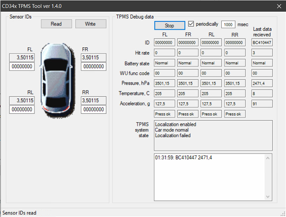Click the RR sensor ID 00000000 field

pos(93,110)
